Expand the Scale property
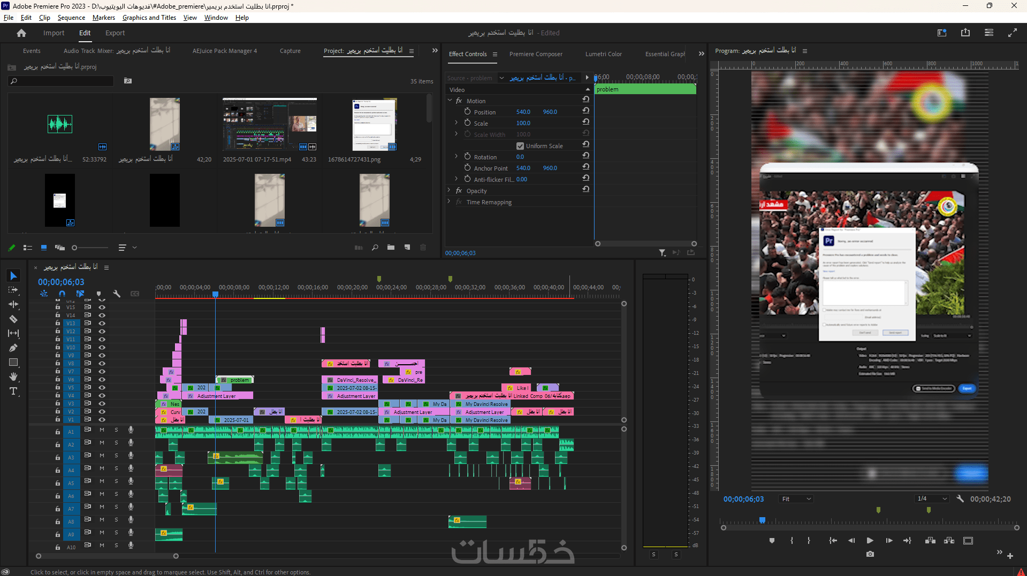Viewport: 1027px width, 576px height. click(x=456, y=122)
